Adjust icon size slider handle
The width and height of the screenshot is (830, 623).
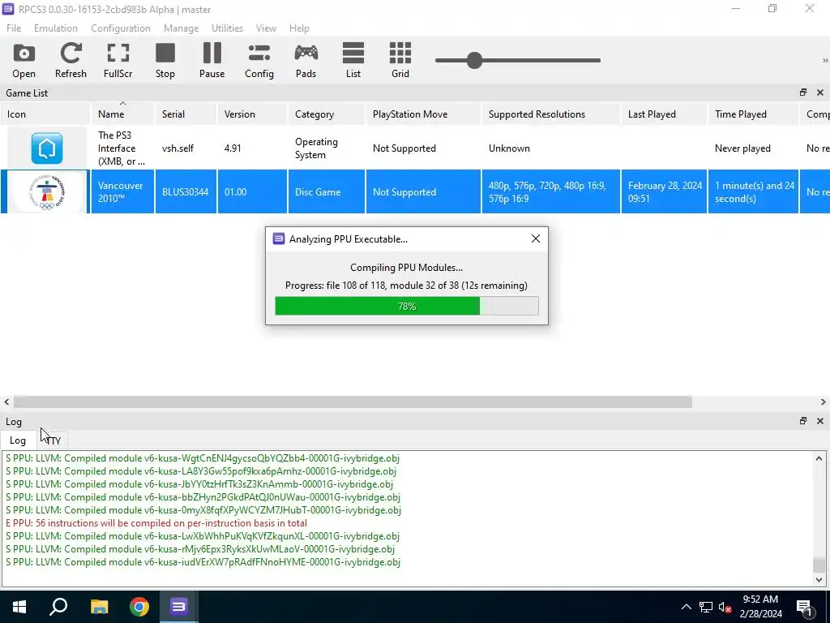click(474, 60)
